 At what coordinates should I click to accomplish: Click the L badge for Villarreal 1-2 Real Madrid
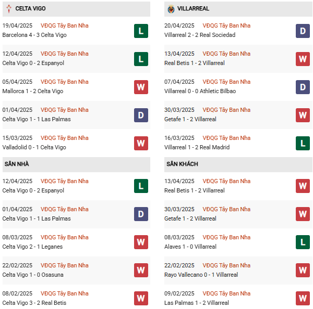(303, 143)
